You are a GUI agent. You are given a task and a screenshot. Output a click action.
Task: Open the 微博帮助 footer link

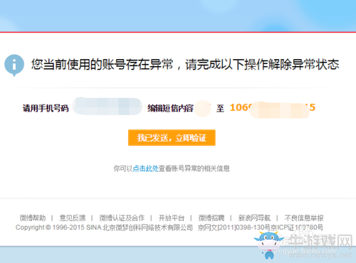coord(33,218)
